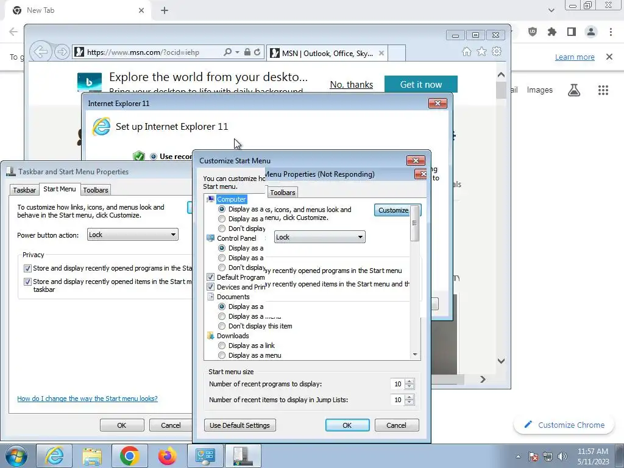Select Downloads 'Display as a link' option
The width and height of the screenshot is (624, 468).
point(222,346)
